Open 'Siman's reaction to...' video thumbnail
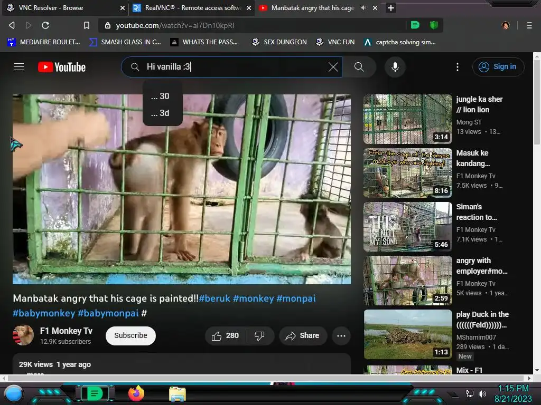 [x=408, y=227]
